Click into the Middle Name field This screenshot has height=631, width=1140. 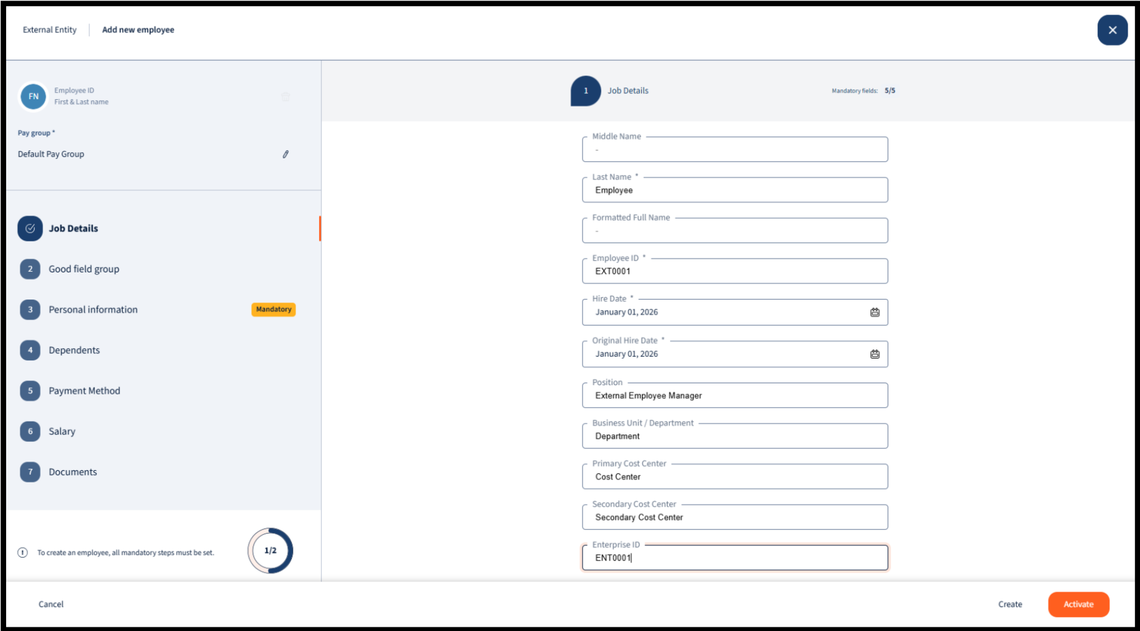[735, 150]
